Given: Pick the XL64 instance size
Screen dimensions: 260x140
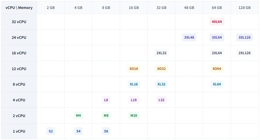Looking at the screenshot, I should tap(217, 84).
